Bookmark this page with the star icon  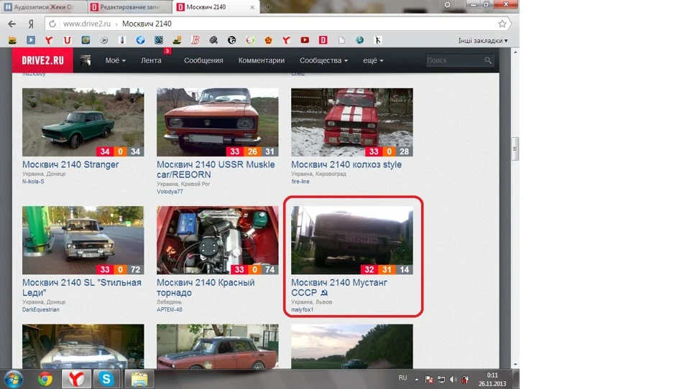pos(502,24)
